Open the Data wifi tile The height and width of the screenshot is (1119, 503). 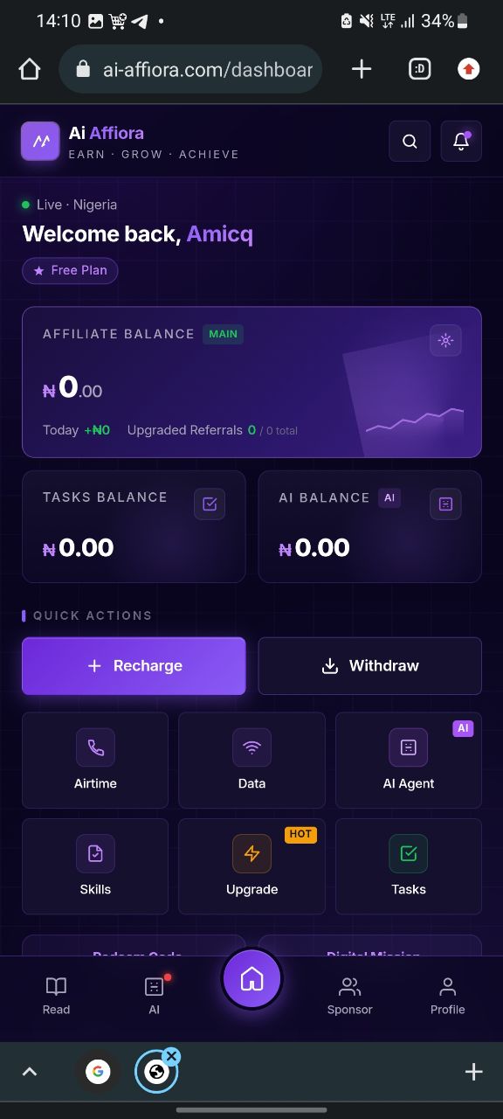point(251,760)
